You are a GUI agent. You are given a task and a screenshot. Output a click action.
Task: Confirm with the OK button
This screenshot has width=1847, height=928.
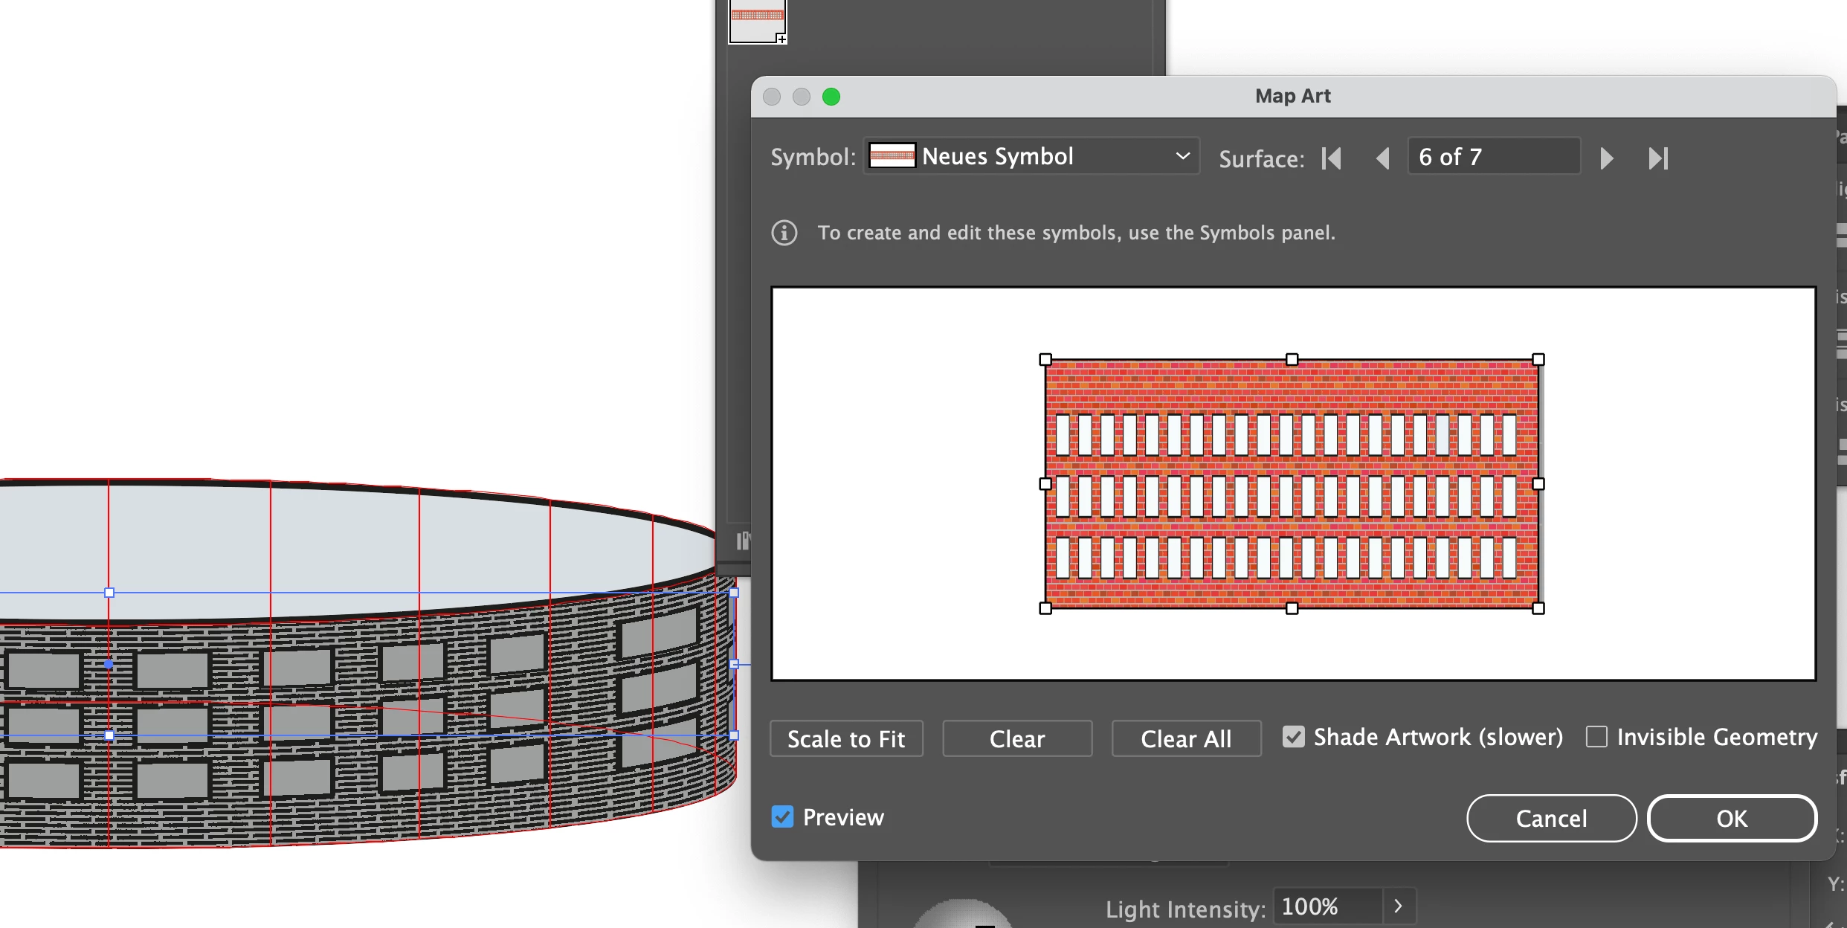[x=1731, y=818]
